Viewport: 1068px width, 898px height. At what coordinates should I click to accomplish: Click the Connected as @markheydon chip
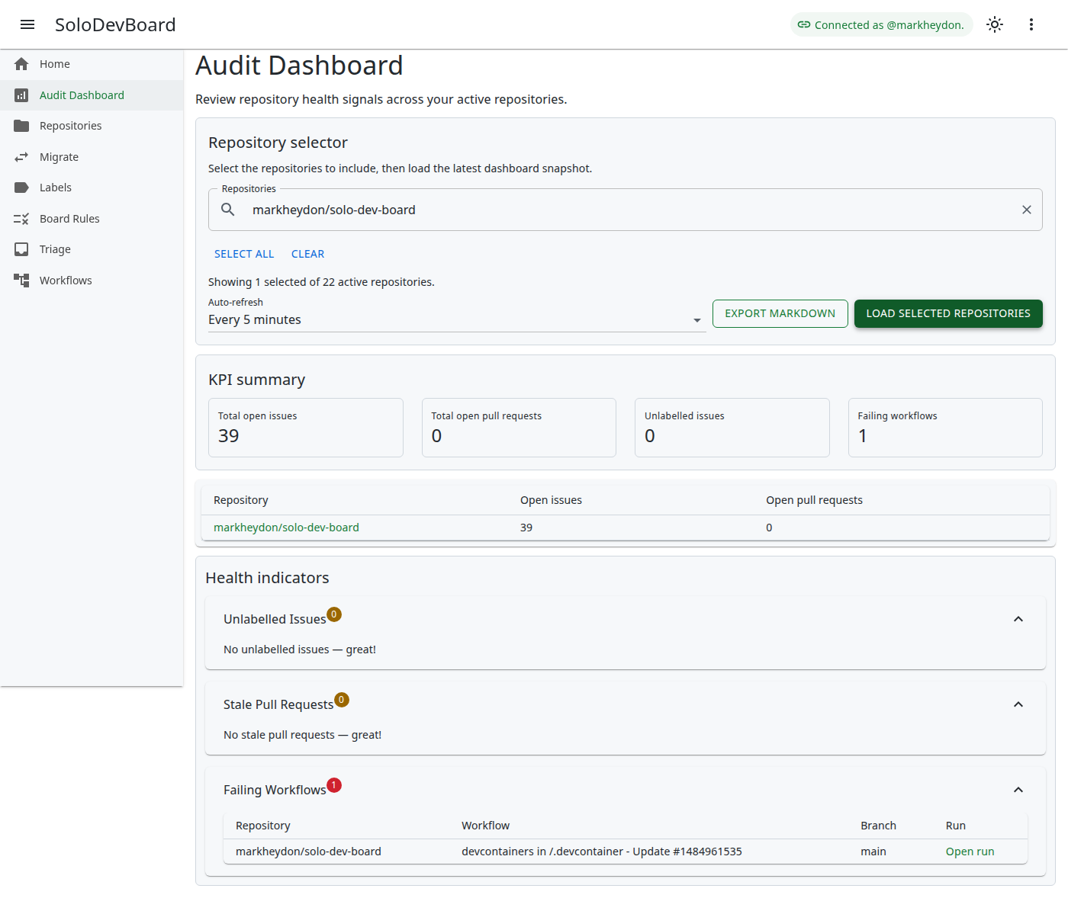tap(882, 24)
